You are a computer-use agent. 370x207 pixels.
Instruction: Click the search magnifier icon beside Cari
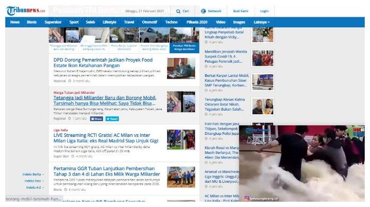pos(178,11)
